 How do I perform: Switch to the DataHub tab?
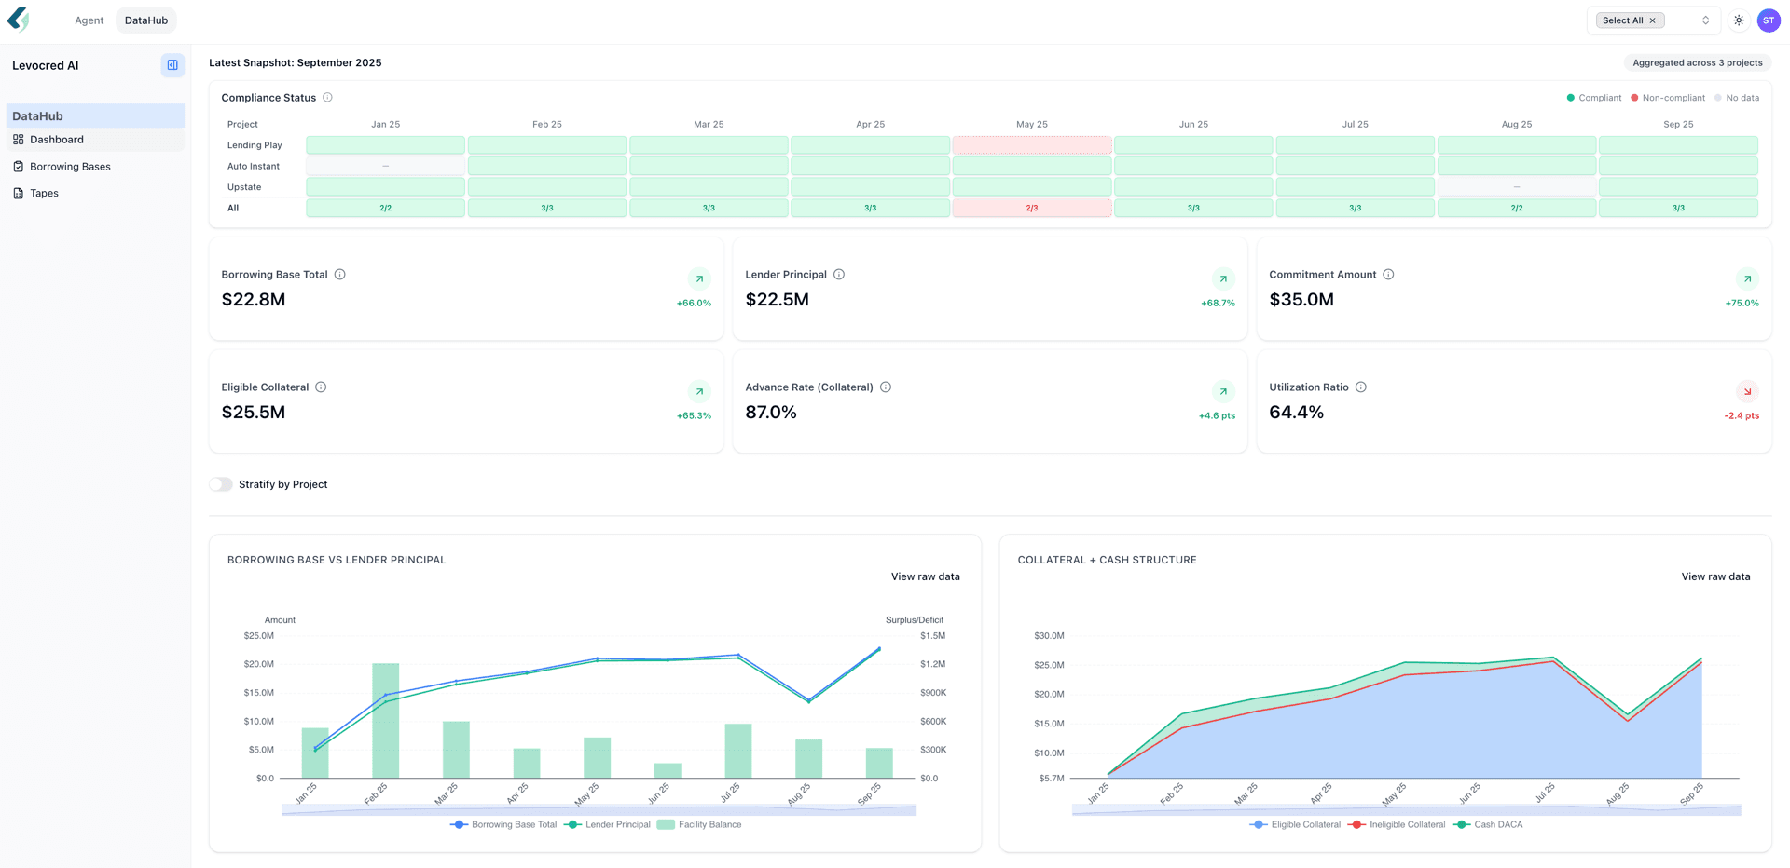click(145, 20)
